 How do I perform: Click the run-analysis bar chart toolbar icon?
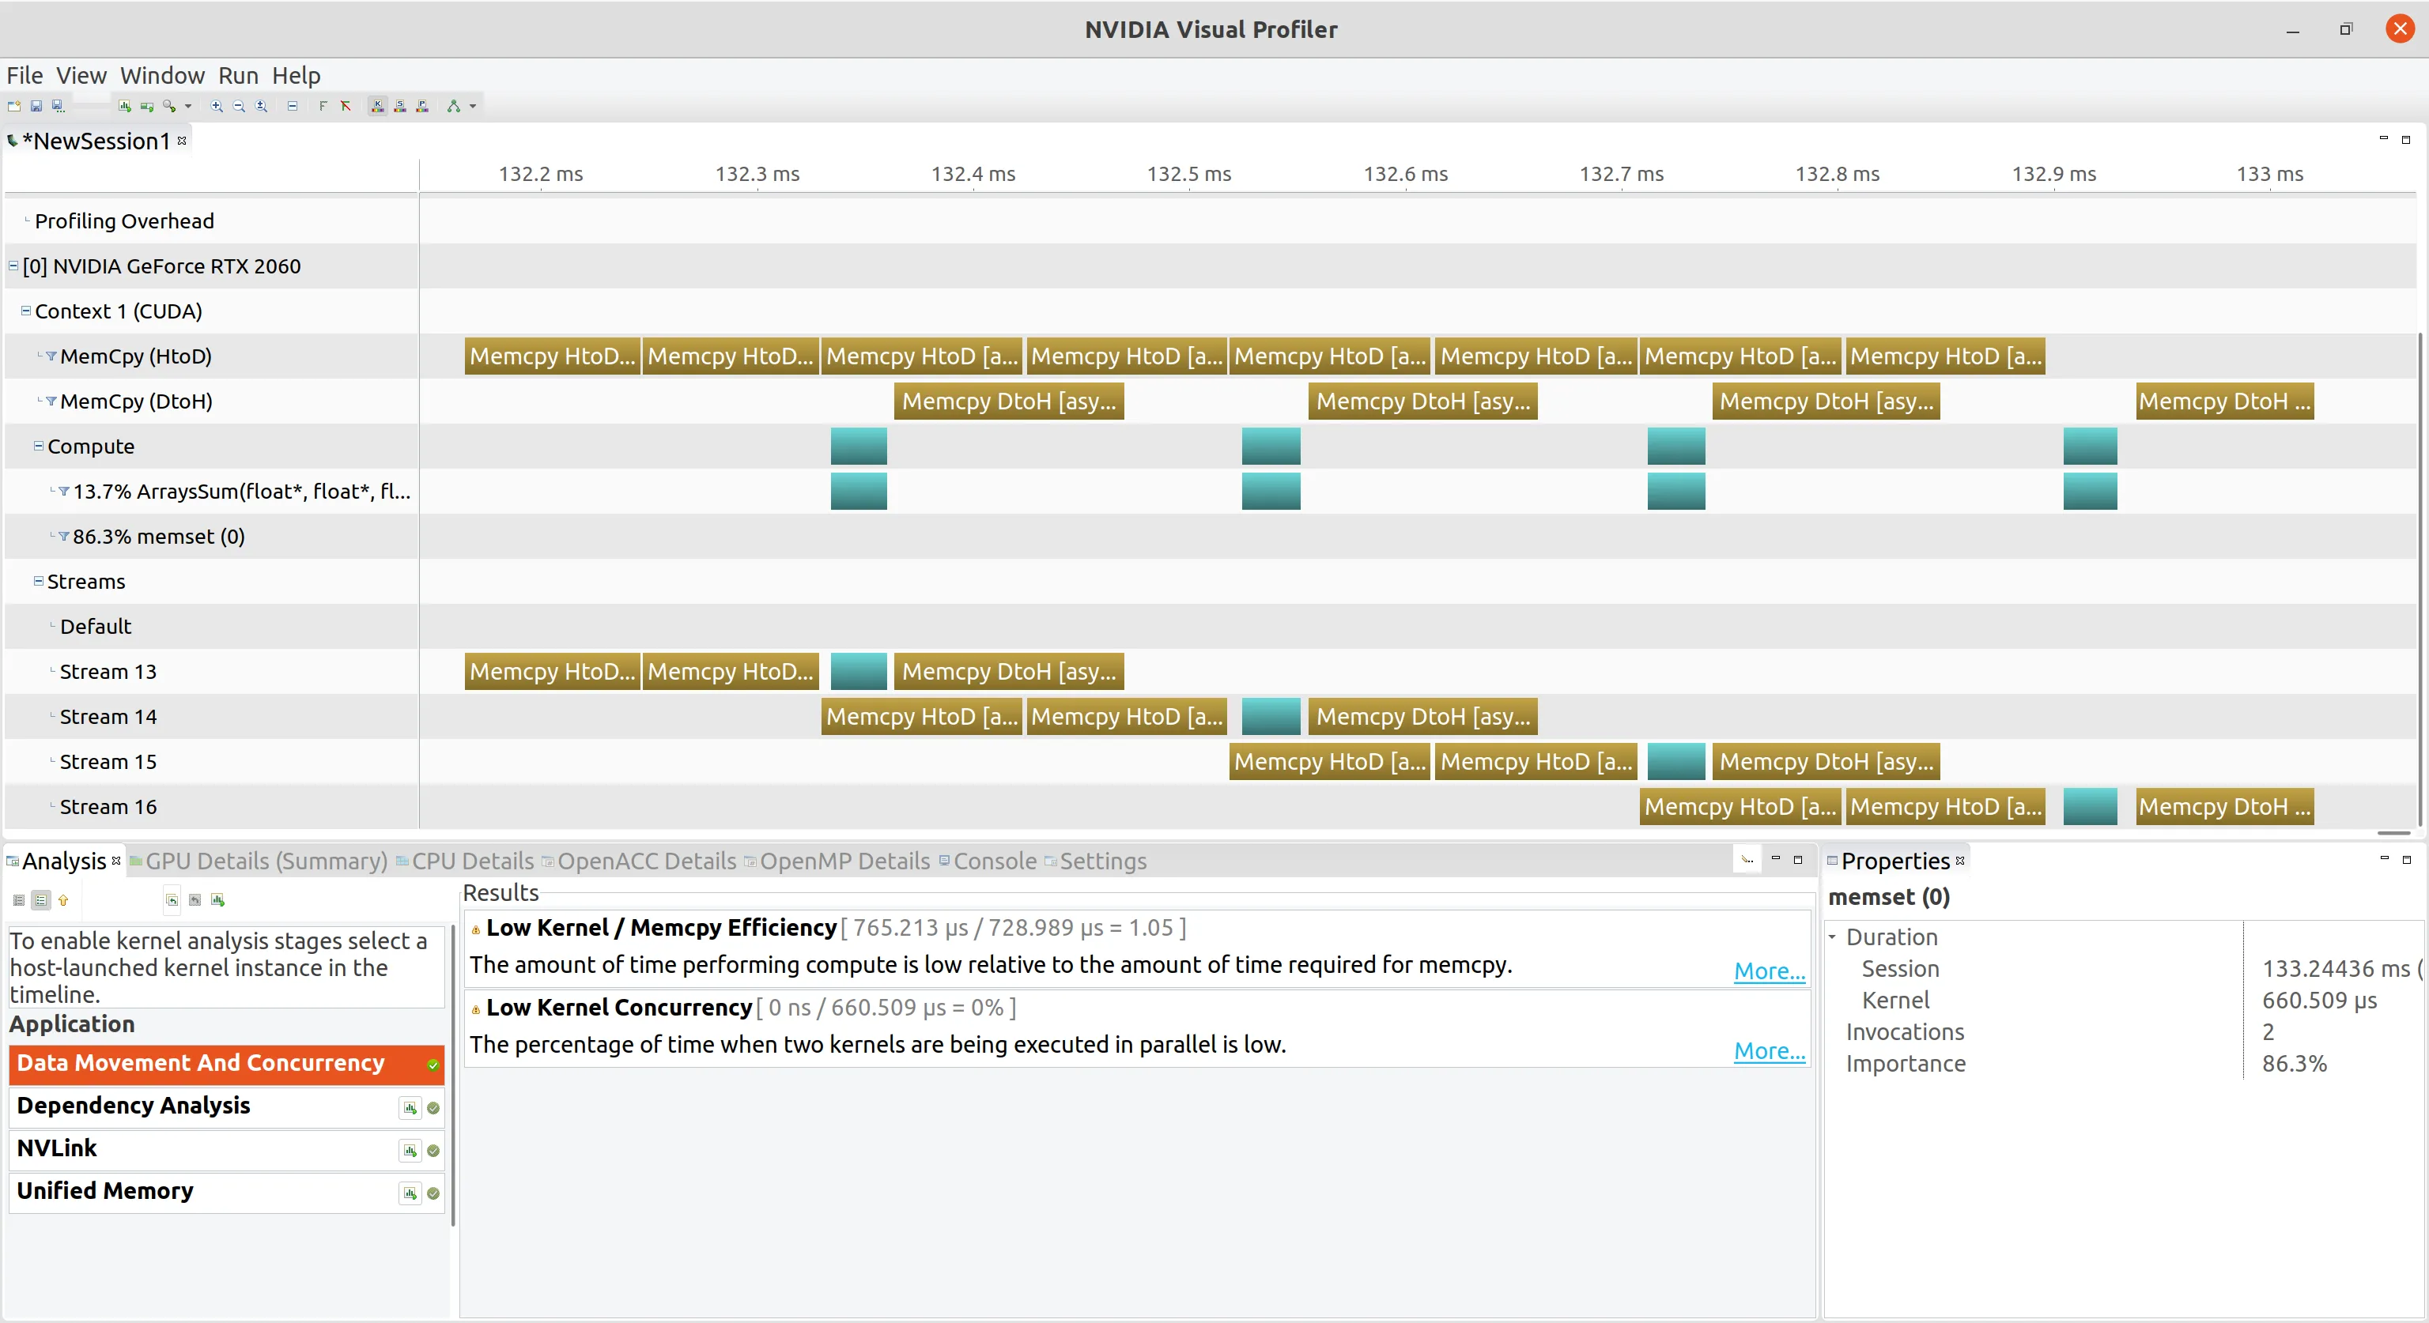coord(124,107)
